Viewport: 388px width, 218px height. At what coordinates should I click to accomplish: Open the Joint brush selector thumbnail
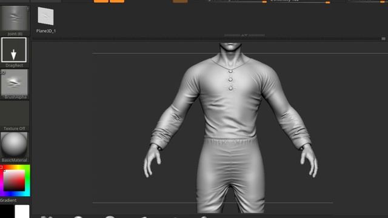pyautogui.click(x=15, y=19)
